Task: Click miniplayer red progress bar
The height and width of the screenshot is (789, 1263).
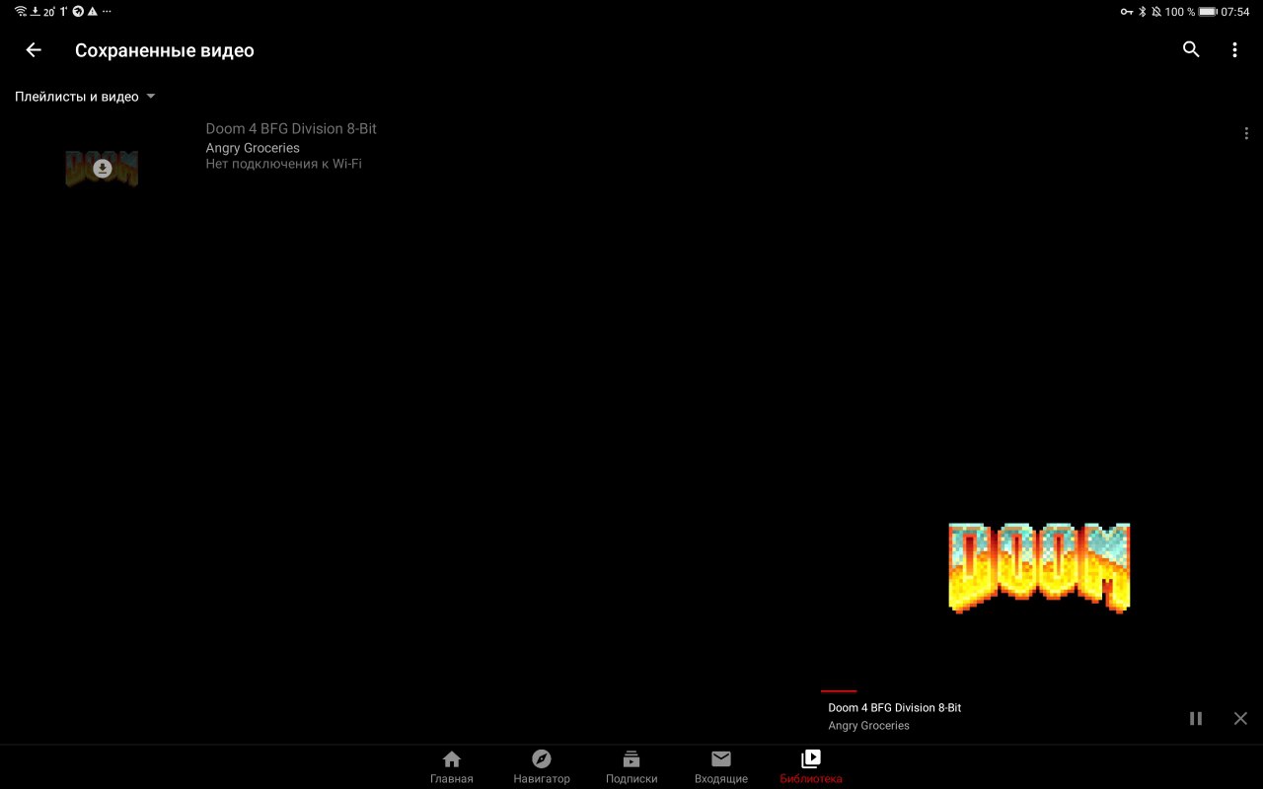Action: [839, 691]
